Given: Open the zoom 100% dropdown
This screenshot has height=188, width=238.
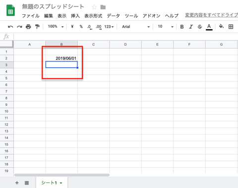Looking at the screenshot, I should click(x=56, y=27).
